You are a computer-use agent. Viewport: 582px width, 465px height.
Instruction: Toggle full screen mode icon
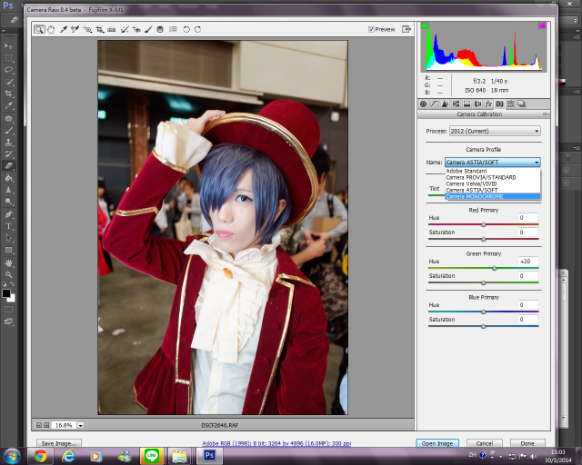tap(406, 29)
